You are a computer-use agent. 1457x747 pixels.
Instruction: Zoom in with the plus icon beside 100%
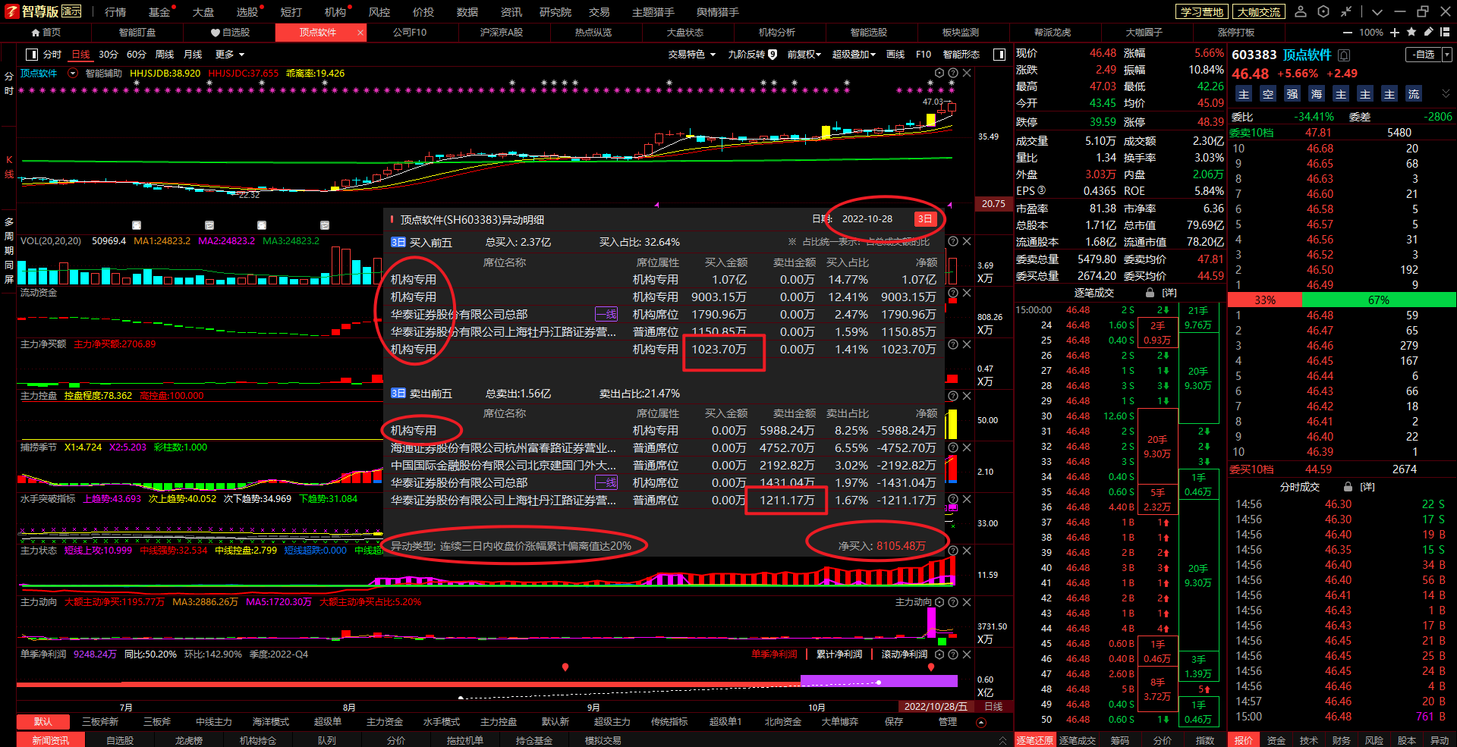pos(1395,33)
